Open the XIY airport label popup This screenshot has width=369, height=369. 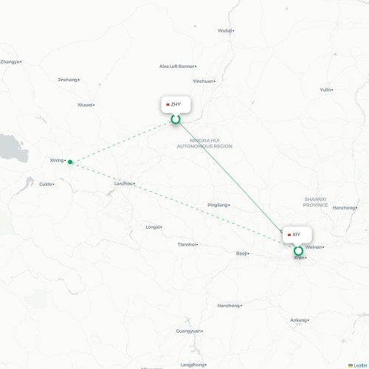click(297, 235)
